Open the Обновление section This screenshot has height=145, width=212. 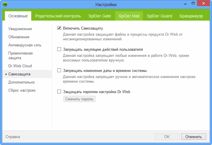(19, 37)
